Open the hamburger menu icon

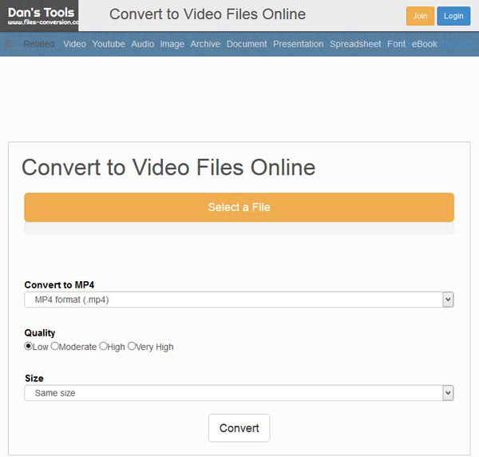point(9,44)
